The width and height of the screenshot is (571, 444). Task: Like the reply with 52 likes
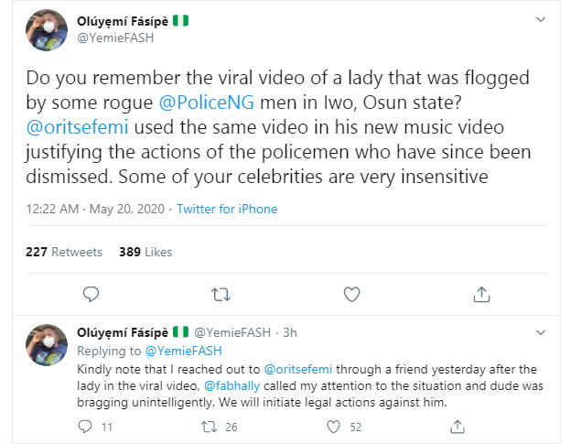[x=334, y=426]
